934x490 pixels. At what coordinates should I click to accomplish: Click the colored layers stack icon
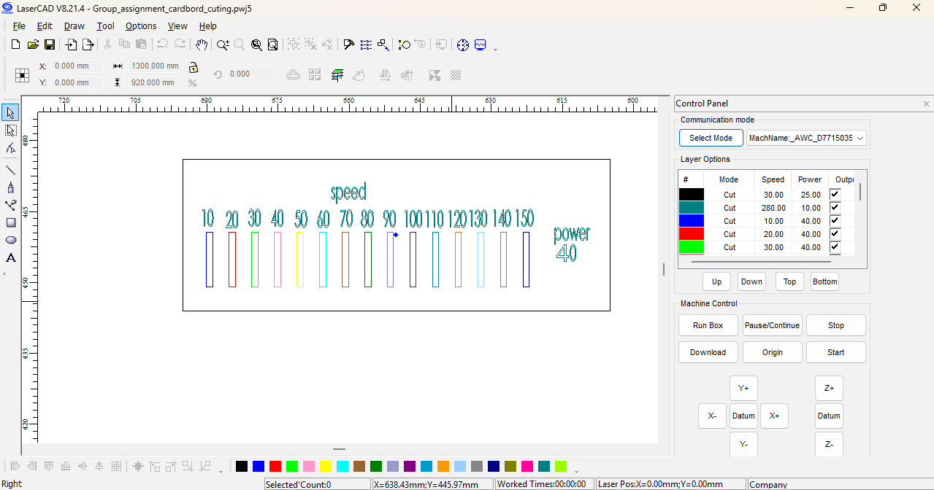[x=337, y=75]
